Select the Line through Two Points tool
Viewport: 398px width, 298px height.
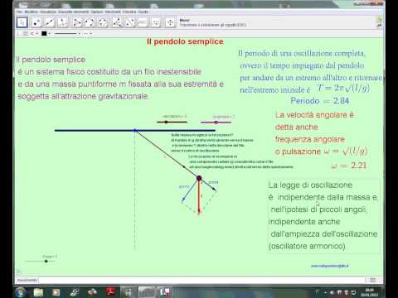click(x=50, y=22)
